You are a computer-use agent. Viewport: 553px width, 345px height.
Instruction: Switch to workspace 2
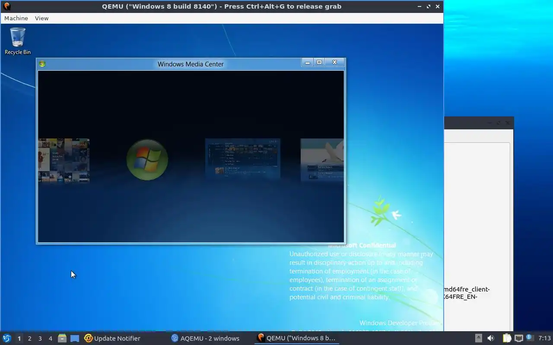tap(29, 339)
